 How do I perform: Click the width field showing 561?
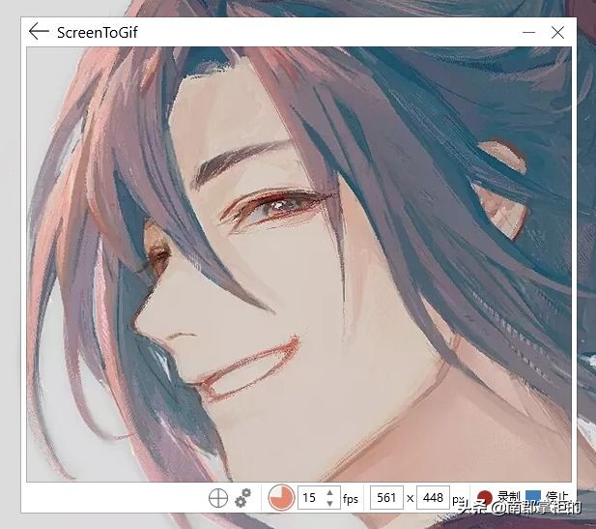coord(386,498)
